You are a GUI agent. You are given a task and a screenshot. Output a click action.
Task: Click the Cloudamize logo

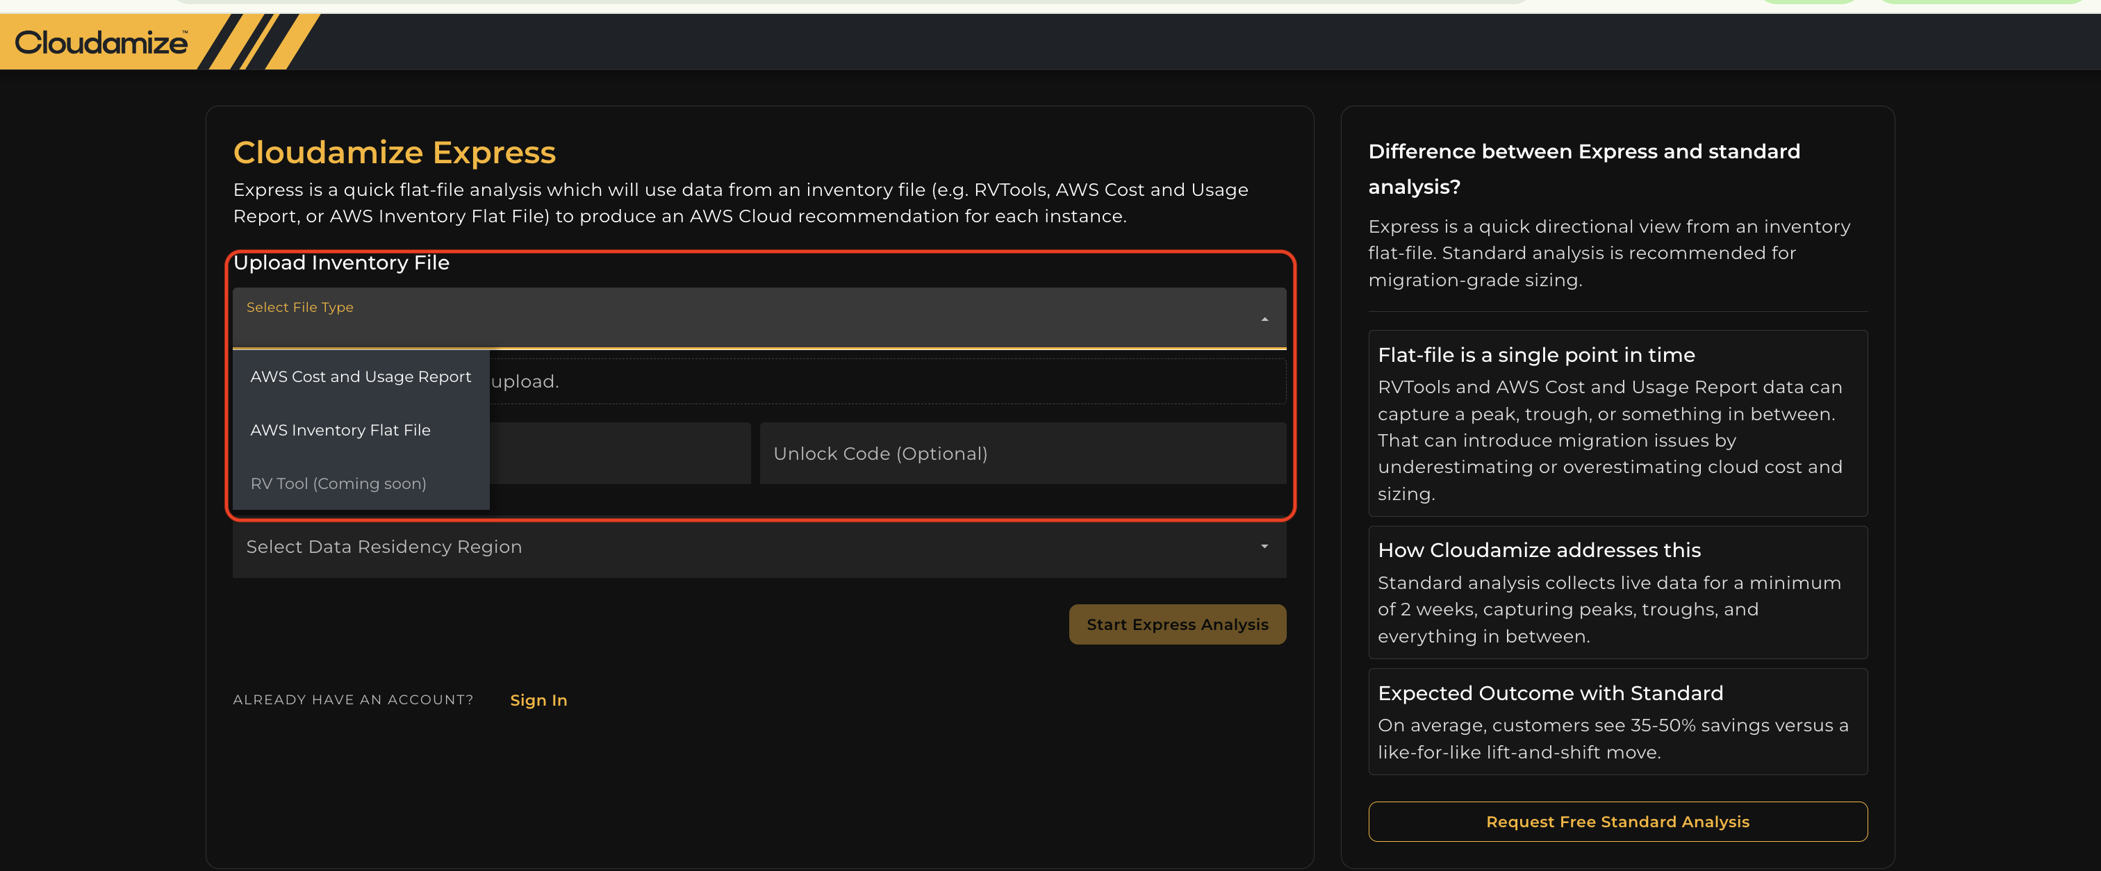(101, 42)
